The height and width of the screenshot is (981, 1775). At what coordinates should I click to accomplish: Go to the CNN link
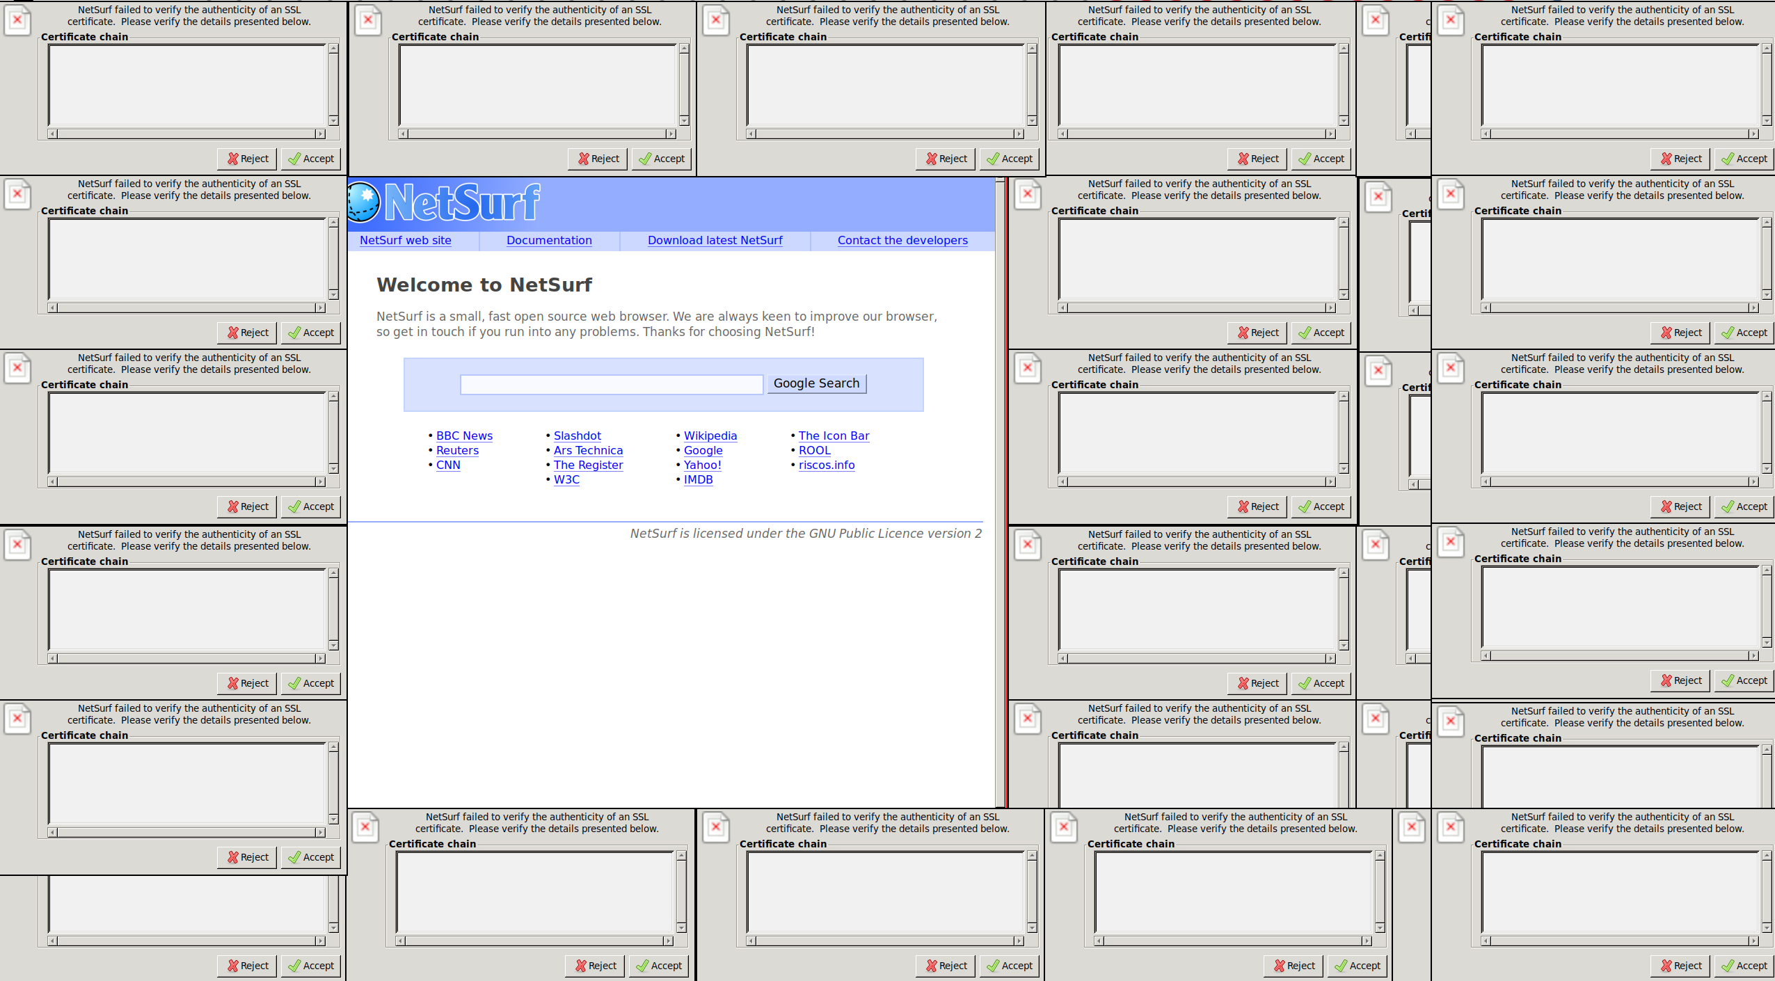[448, 465]
